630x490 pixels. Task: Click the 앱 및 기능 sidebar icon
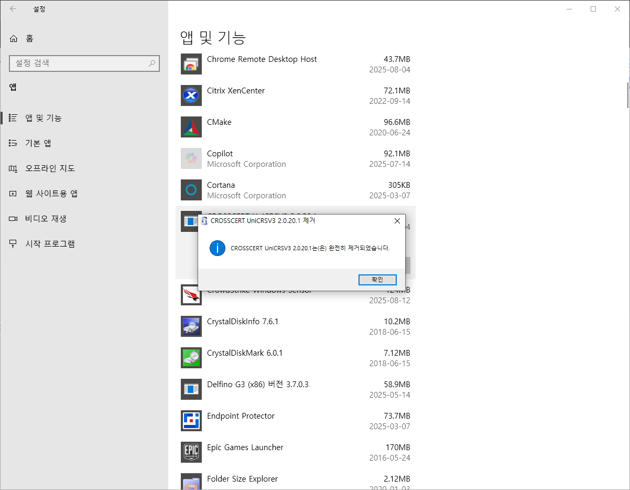pos(13,118)
